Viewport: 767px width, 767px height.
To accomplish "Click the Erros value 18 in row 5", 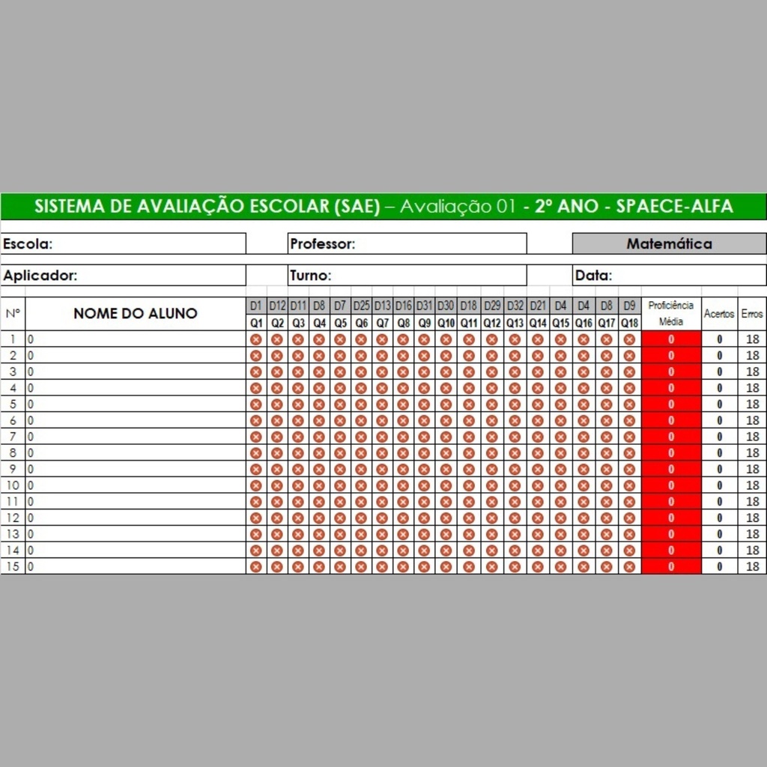I will 752,404.
